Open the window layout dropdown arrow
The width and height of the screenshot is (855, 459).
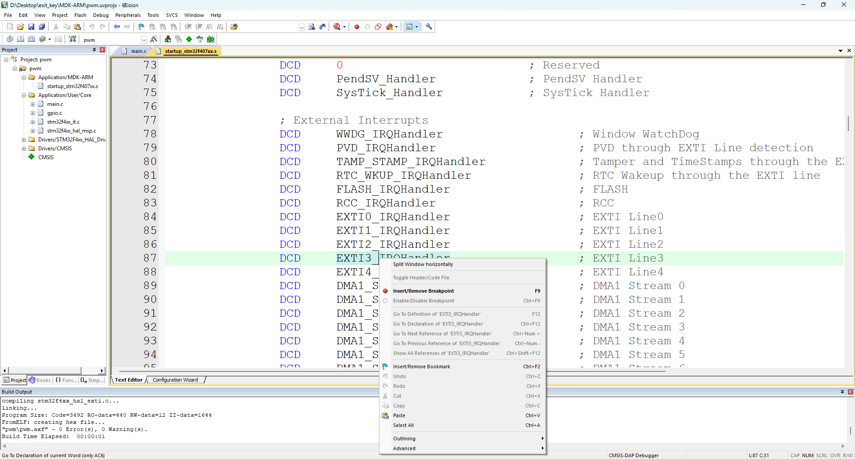(417, 27)
